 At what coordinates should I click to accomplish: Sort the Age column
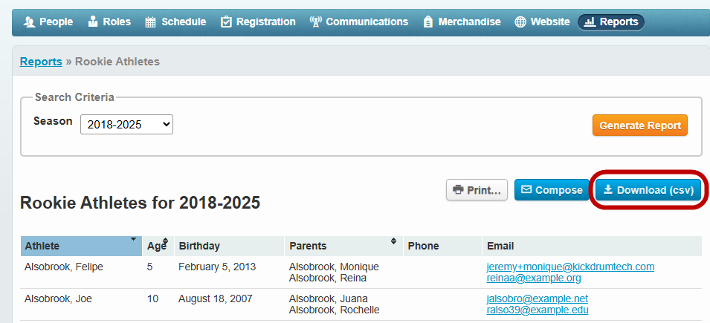click(165, 244)
